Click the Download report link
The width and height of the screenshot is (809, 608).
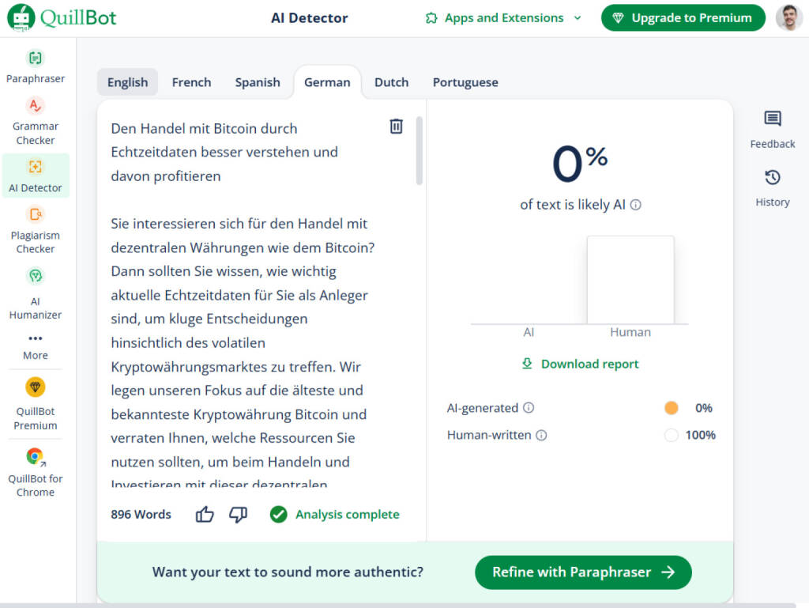point(581,364)
